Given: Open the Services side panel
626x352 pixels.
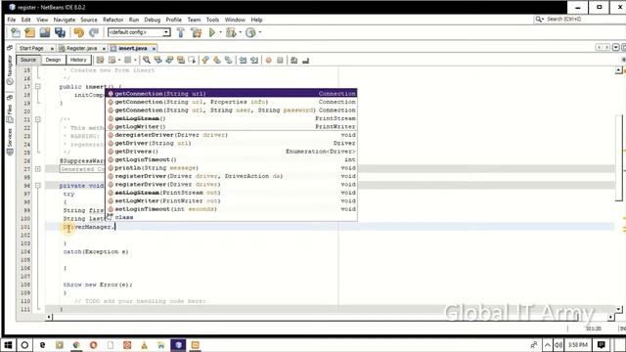Looking at the screenshot, I should [x=10, y=142].
